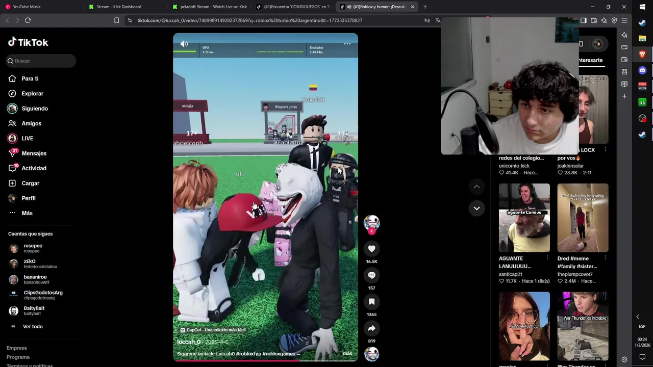Open Discord from Windows taskbar
This screenshot has width=653, height=367.
pyautogui.click(x=642, y=70)
